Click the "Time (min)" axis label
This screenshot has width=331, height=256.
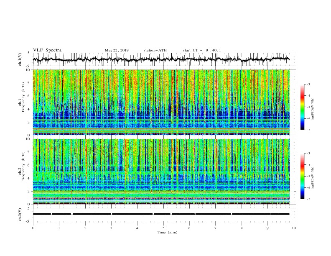[x=167, y=232]
